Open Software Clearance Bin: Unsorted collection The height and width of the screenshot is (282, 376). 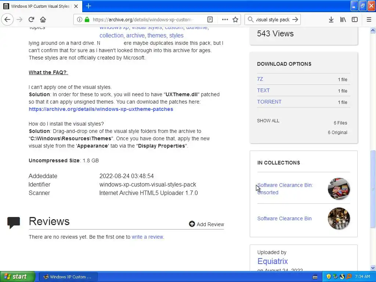(x=285, y=189)
